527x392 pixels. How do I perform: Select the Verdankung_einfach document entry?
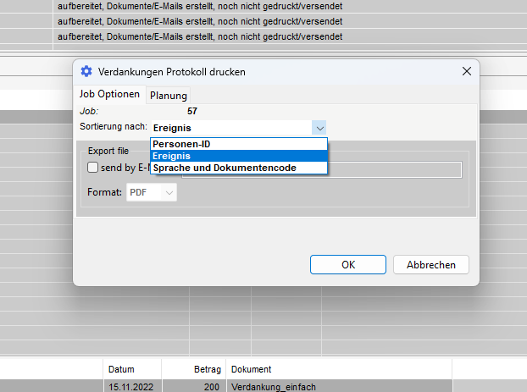click(273, 386)
